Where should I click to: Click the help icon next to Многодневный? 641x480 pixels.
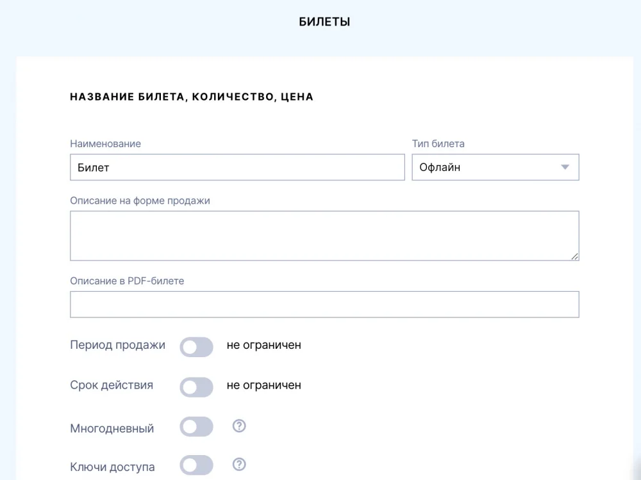(x=239, y=426)
